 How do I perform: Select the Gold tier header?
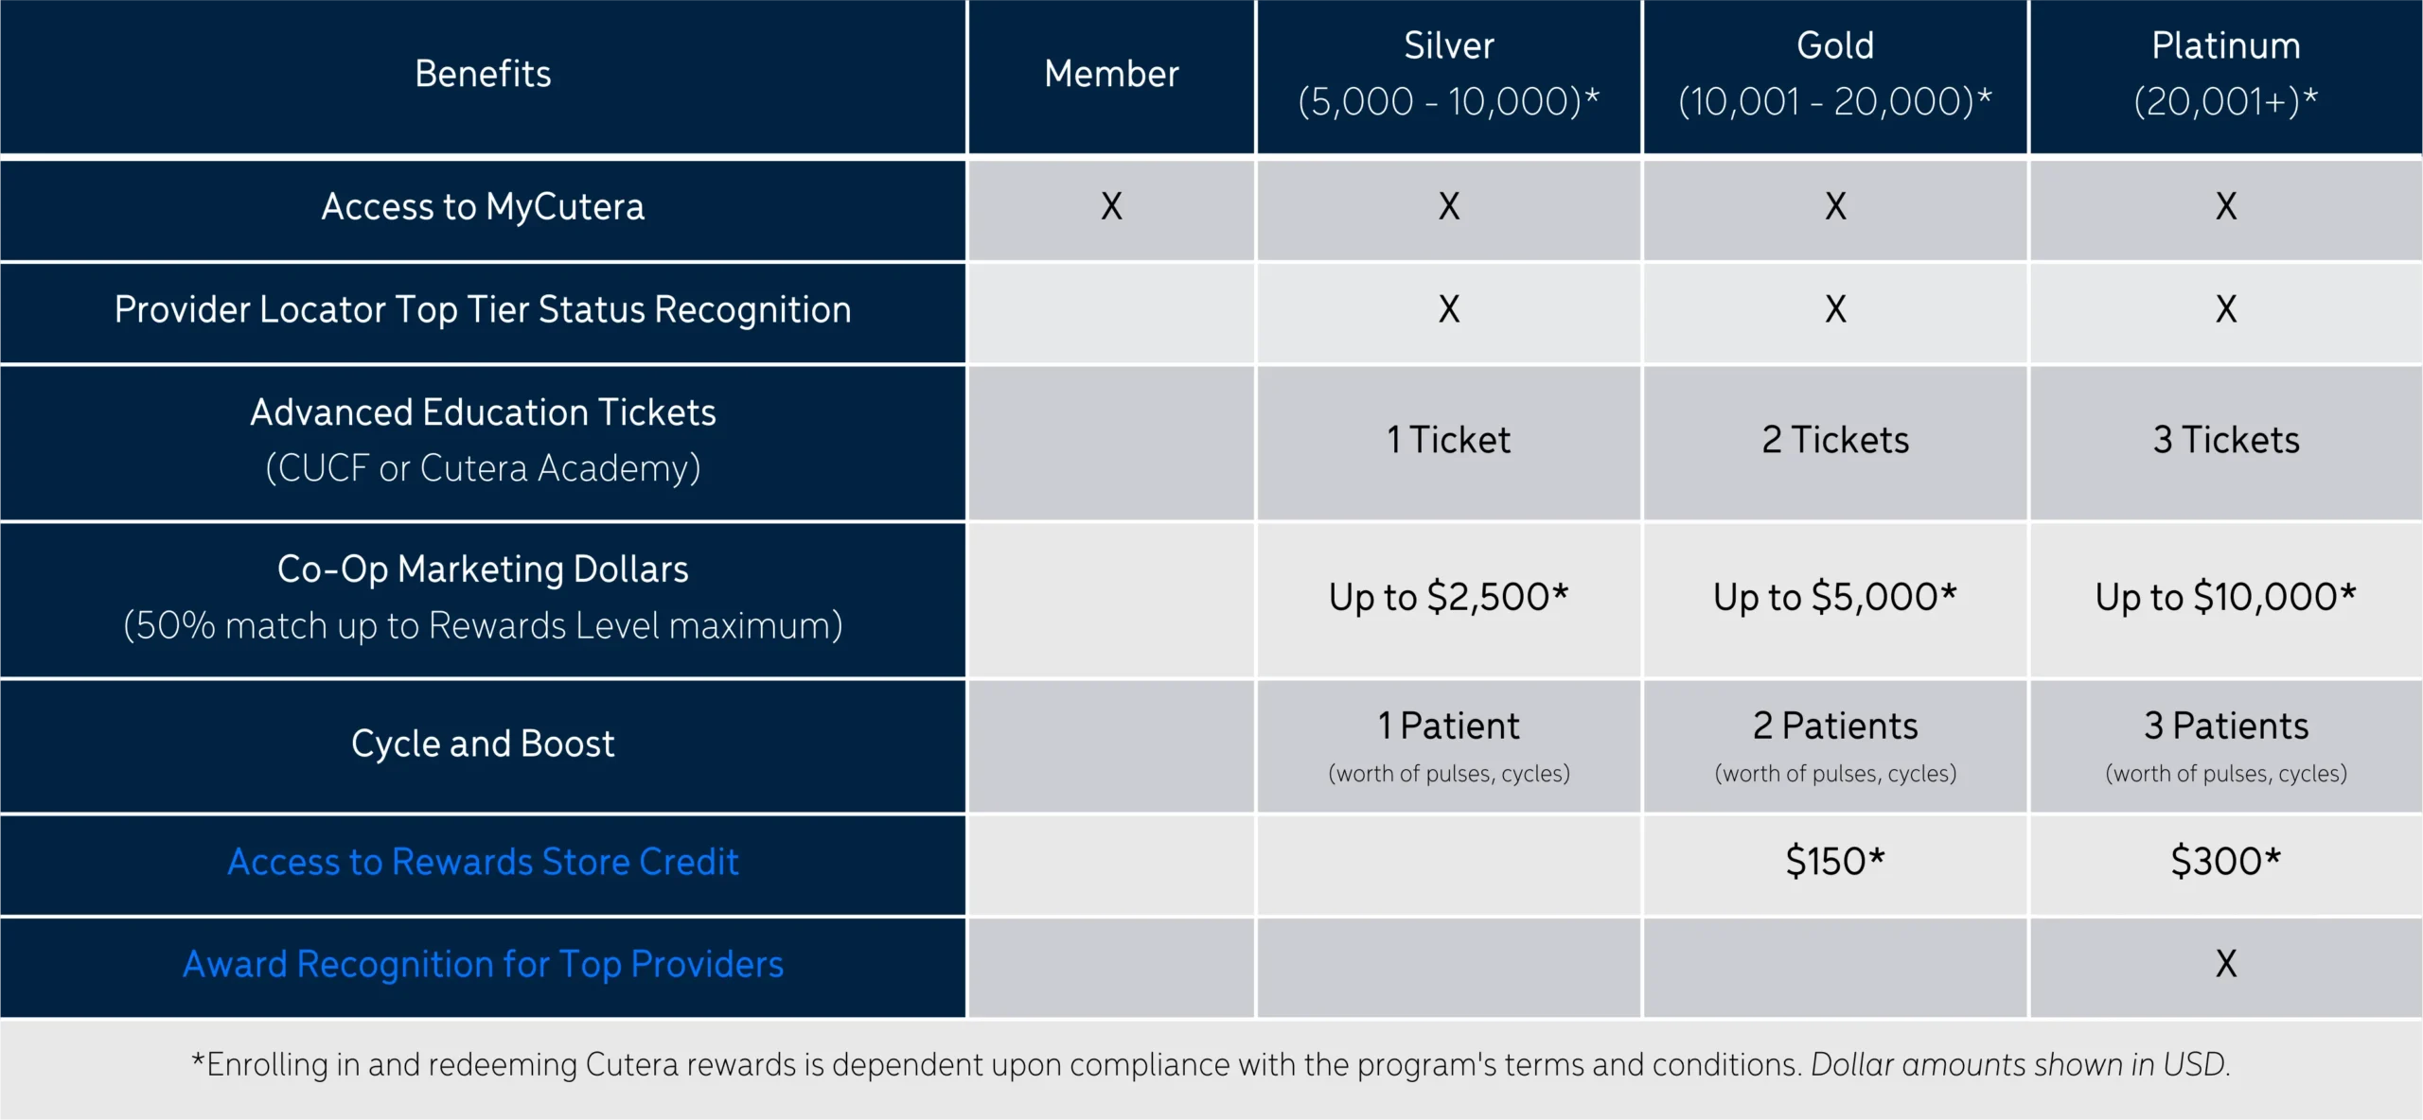tap(1835, 75)
